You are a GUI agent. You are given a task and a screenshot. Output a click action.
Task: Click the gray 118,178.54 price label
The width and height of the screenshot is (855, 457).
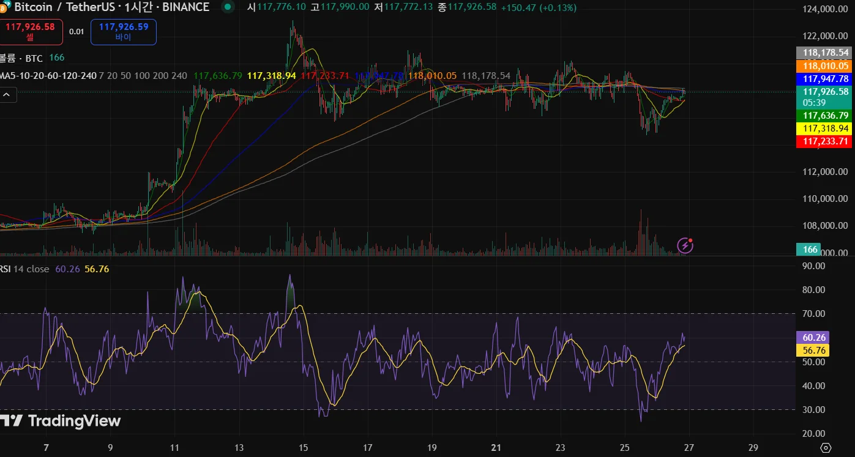point(824,53)
